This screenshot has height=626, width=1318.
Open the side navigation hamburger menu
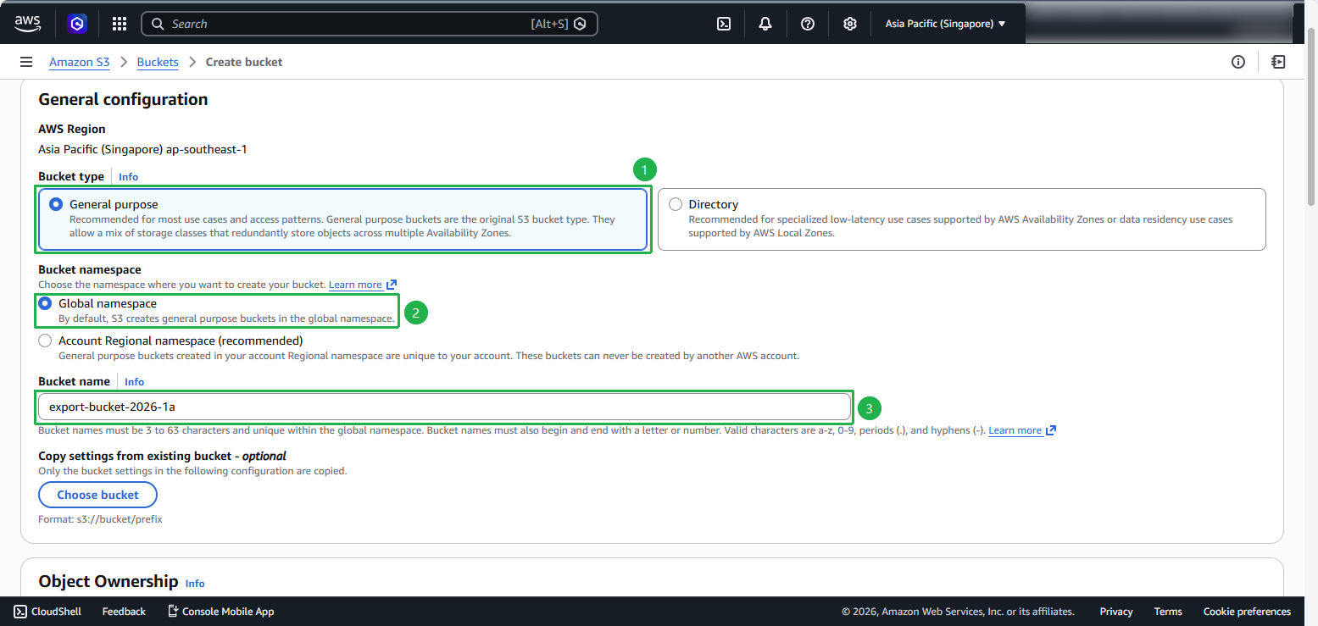coord(26,62)
